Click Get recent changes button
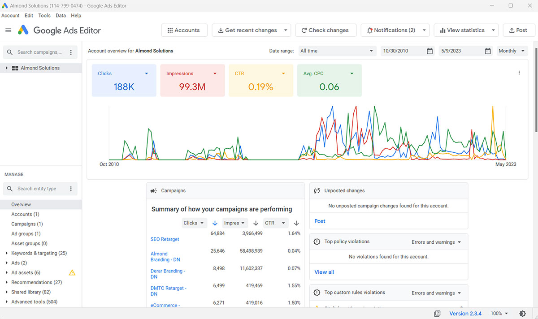This screenshot has width=538, height=319. click(247, 30)
